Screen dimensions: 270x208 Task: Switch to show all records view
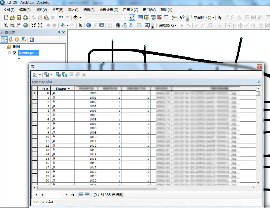pyautogui.click(x=81, y=195)
